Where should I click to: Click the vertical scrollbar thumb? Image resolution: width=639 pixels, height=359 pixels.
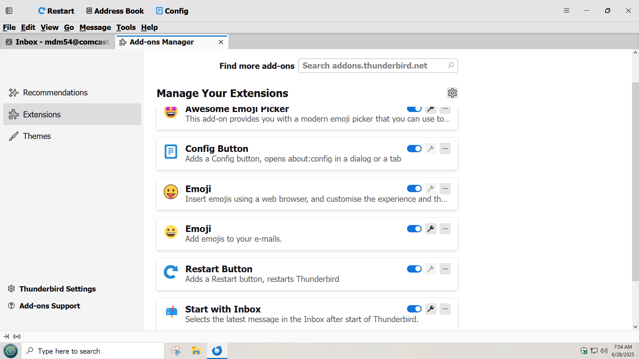coord(635,181)
